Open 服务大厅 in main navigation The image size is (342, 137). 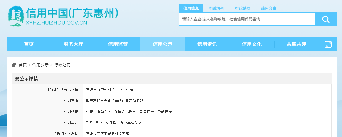point(73,44)
